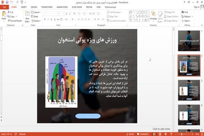
Task: Open the Section dropdown
Action: (x=36, y=21)
